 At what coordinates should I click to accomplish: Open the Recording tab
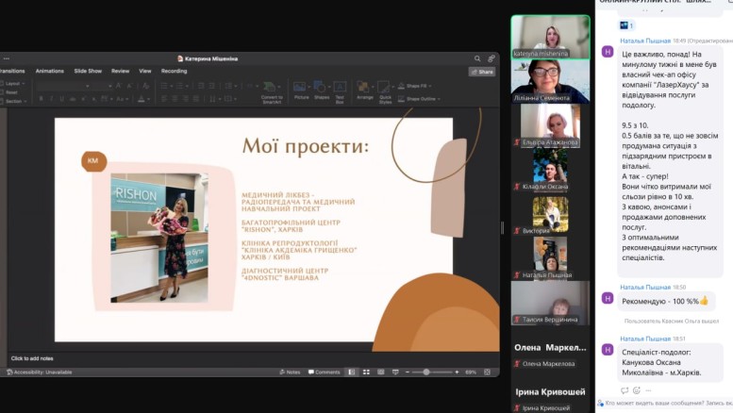pos(174,71)
